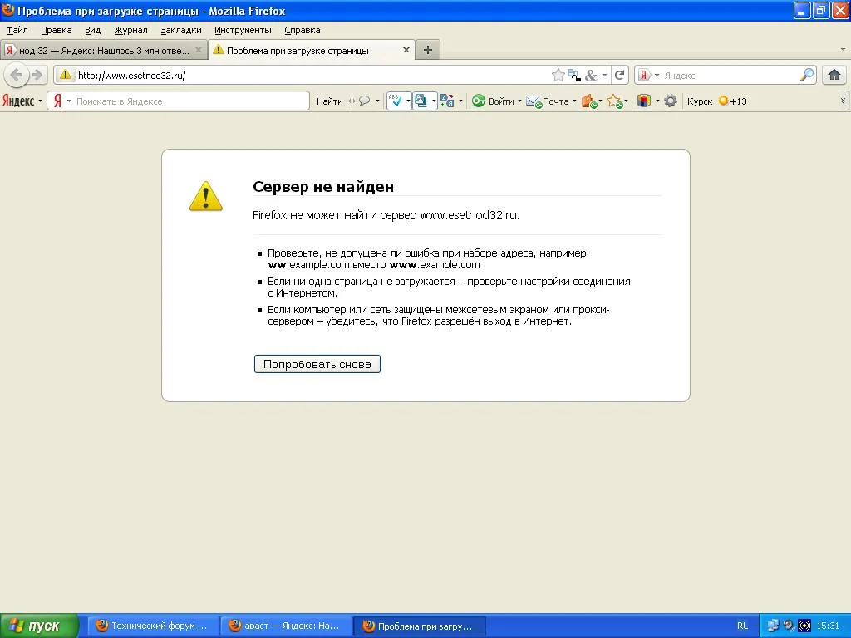The width and height of the screenshot is (851, 638).
Task: Click the Yandex logo in the toolbar
Action: click(x=18, y=101)
